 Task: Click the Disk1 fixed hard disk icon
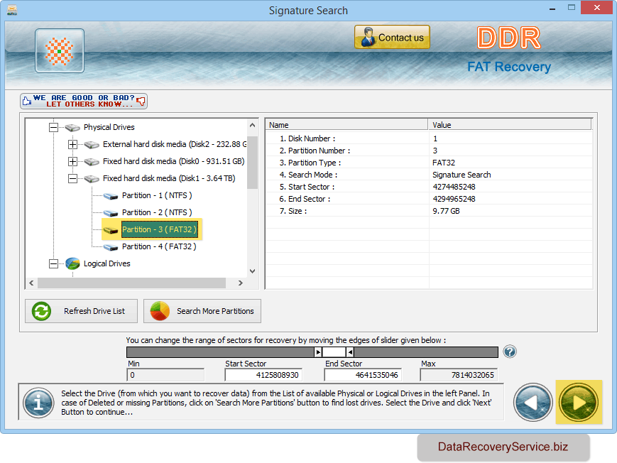(x=92, y=179)
